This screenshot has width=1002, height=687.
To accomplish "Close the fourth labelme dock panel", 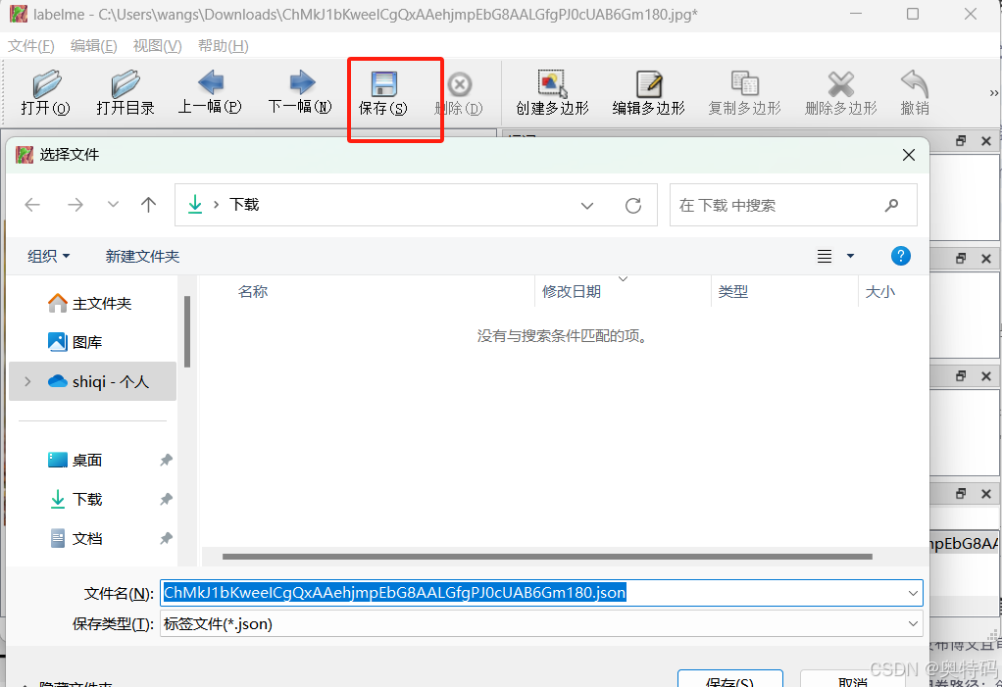I will click(x=986, y=494).
